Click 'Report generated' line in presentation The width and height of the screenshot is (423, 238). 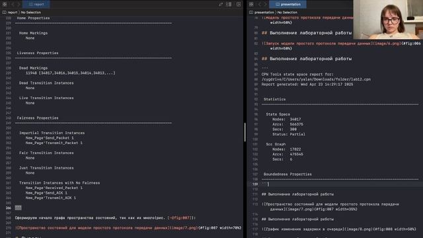point(307,84)
